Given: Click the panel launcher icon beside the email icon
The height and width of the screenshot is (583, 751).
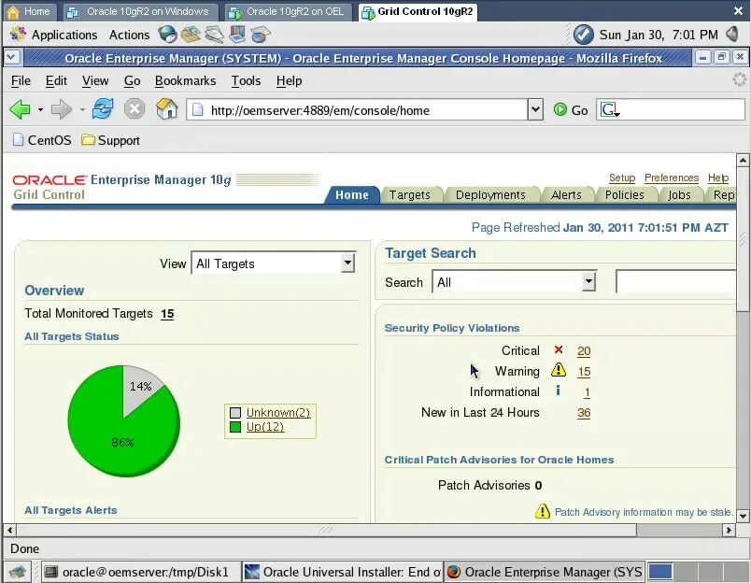Looking at the screenshot, I should [x=214, y=35].
